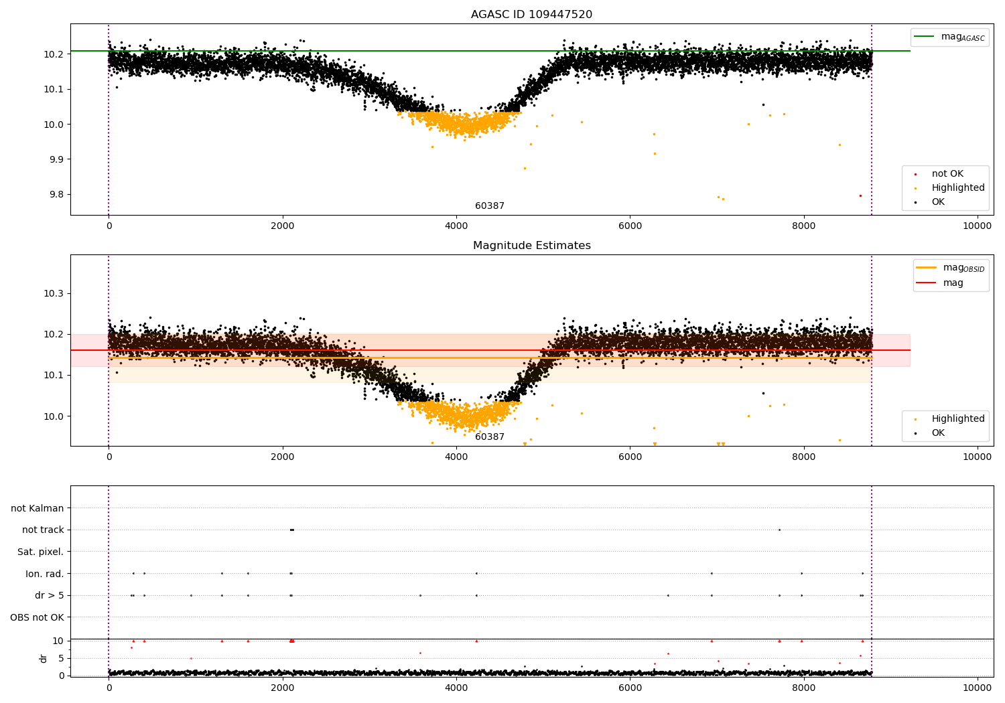This screenshot has width=1005, height=703.
Task: Click the '5' tick on the dr axis
Action: pos(62,658)
